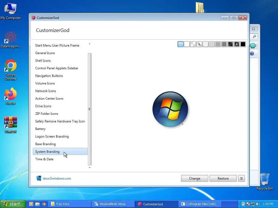Select Shell Icons category
Viewport: 278px width, 208px height.
pyautogui.click(x=60, y=61)
